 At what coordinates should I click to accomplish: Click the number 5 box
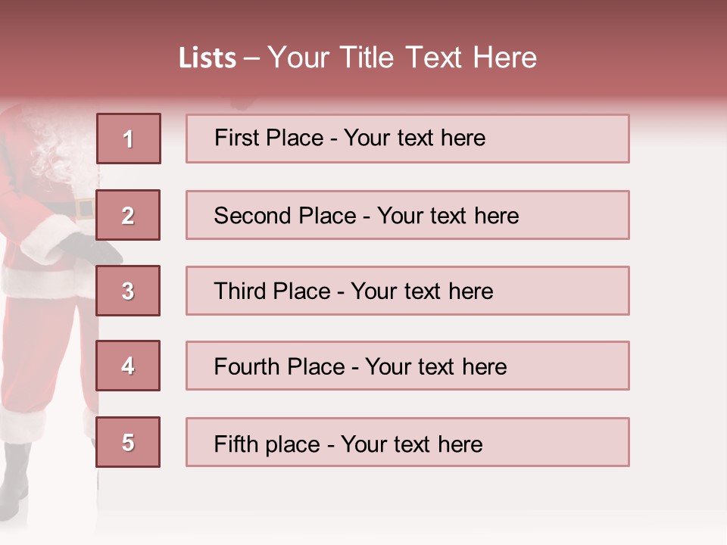(129, 442)
